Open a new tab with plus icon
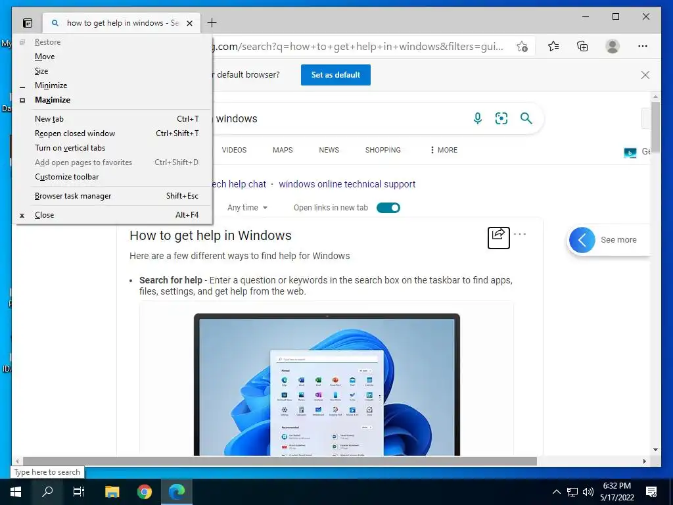673x505 pixels. point(212,23)
